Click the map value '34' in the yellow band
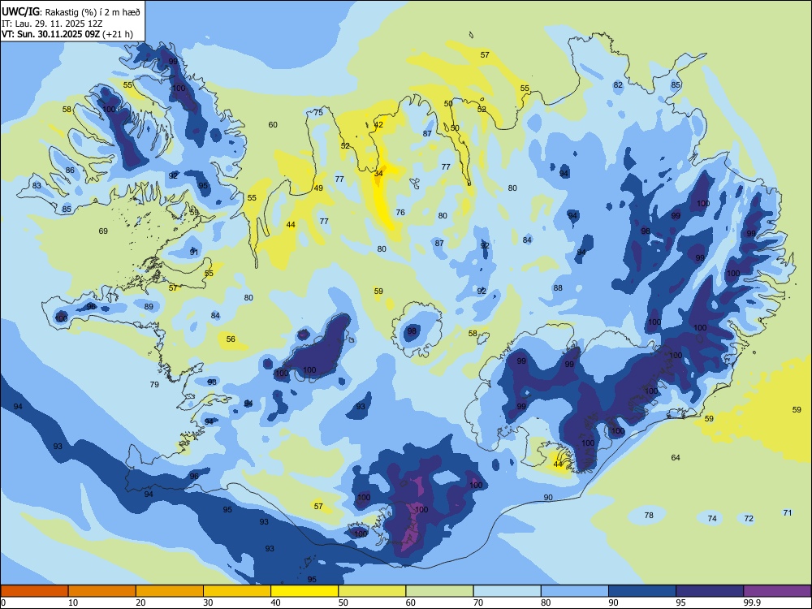812x609 pixels. 378,174
